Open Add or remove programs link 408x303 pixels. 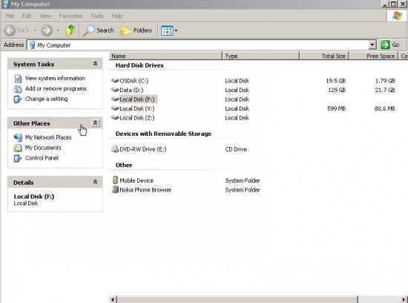coord(56,88)
